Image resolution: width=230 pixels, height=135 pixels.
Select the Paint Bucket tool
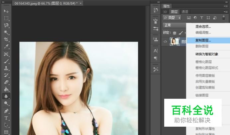pos(6,89)
